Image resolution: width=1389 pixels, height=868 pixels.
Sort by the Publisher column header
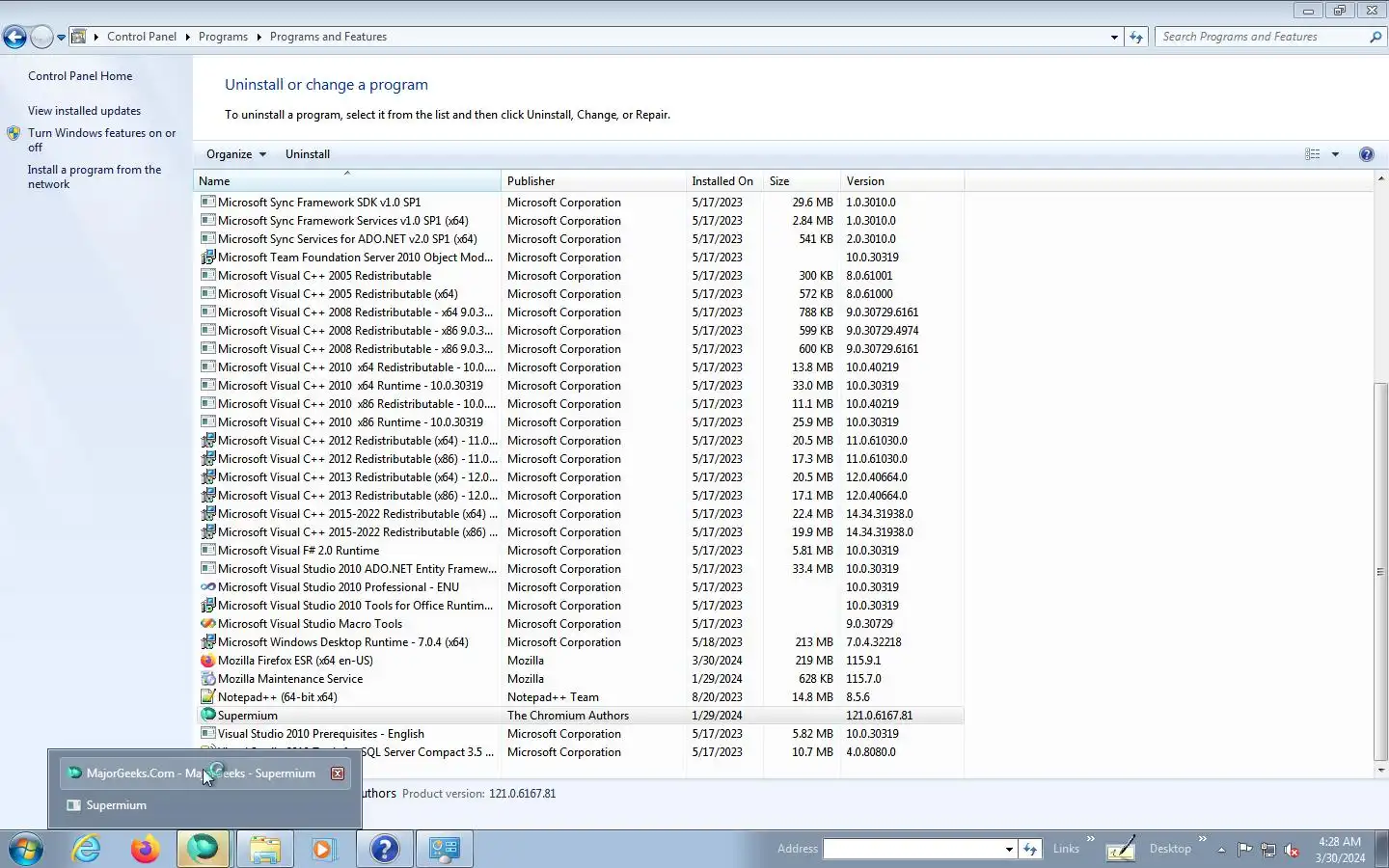593,181
